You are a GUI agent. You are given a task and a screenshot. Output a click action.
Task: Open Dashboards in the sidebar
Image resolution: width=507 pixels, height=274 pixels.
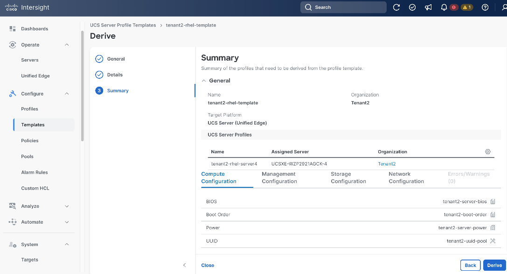tap(35, 29)
